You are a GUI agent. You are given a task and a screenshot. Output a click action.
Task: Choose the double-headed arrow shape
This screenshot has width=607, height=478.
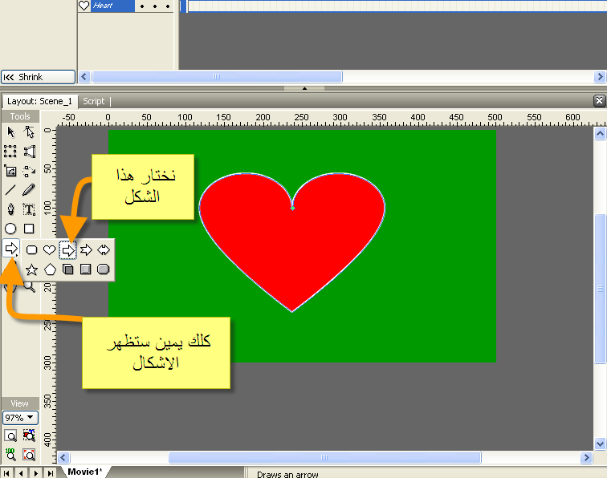click(104, 250)
